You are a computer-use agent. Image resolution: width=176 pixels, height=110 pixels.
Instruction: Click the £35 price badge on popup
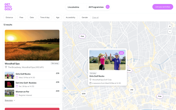pyautogui.click(x=121, y=53)
